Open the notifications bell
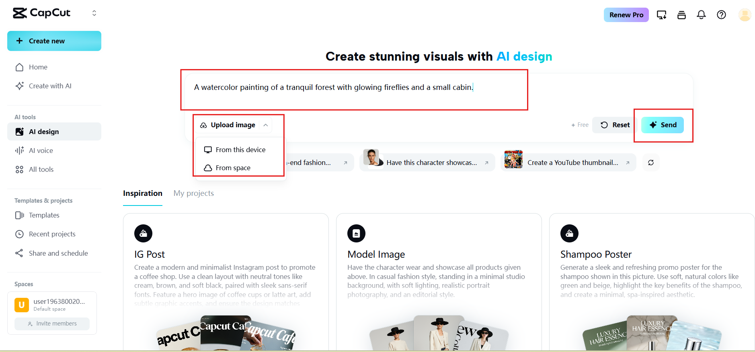The height and width of the screenshot is (352, 755). [701, 14]
